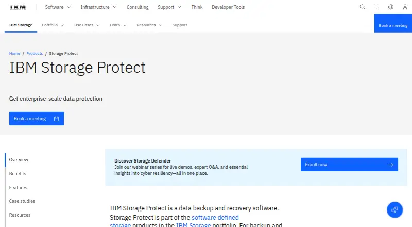Viewport: 412px width, 227px height.
Task: Click the Enroll now button
Action: [349, 165]
